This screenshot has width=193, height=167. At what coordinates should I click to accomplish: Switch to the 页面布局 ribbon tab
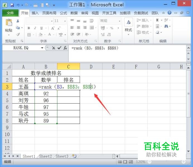(49, 13)
